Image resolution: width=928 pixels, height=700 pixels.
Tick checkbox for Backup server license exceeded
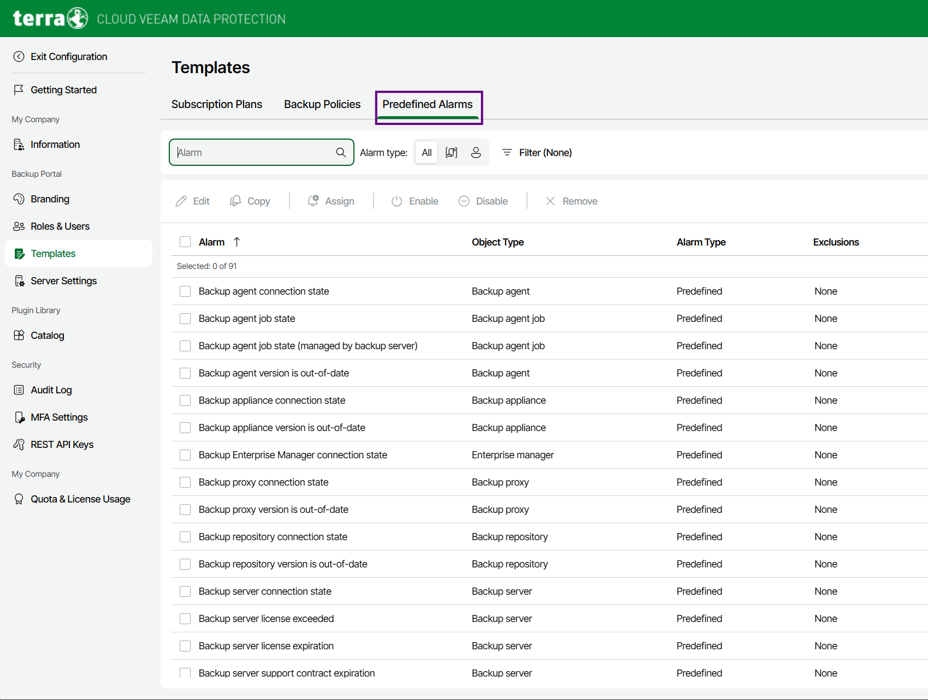(x=185, y=619)
